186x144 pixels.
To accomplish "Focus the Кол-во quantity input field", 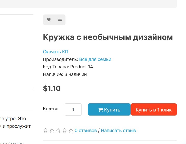I will (x=73, y=109).
